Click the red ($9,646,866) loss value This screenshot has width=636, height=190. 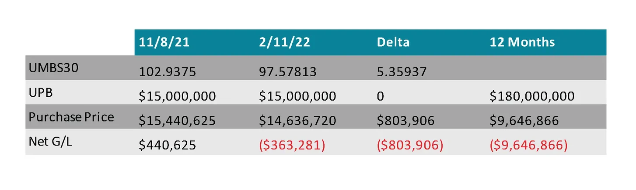pyautogui.click(x=528, y=145)
